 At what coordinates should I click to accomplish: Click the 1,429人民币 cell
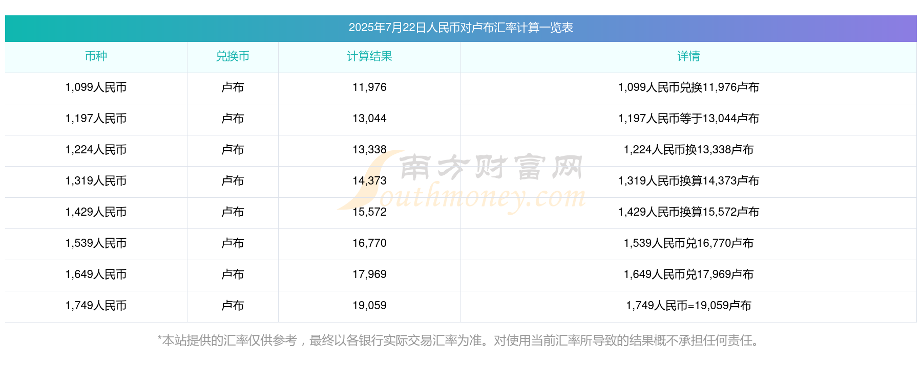[x=96, y=212]
